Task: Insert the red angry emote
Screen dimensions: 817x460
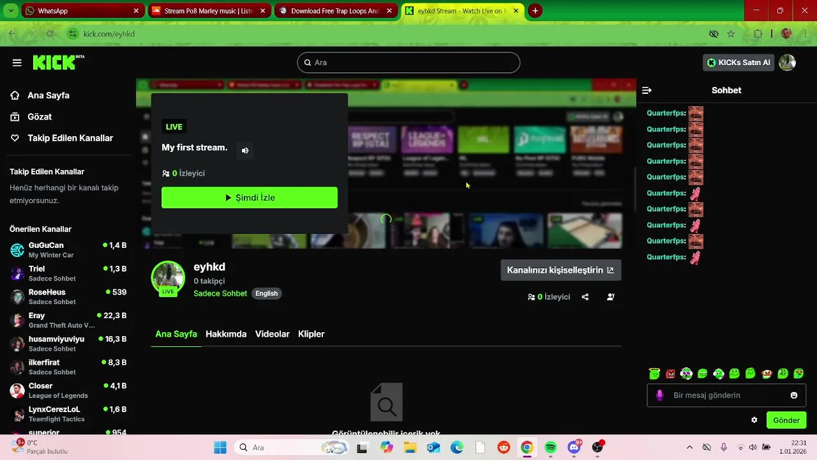Action: (670, 374)
